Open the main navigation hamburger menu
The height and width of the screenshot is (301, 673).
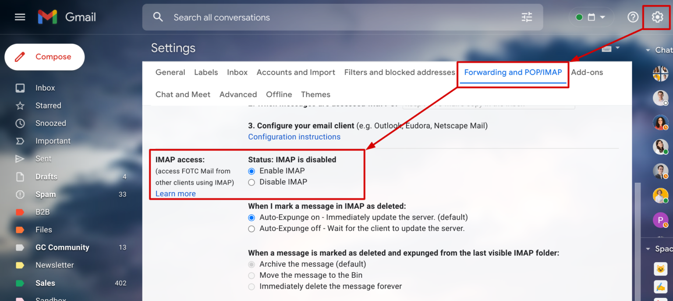pos(20,17)
